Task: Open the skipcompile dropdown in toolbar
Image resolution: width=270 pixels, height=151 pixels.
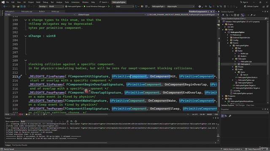Action: (180, 6)
